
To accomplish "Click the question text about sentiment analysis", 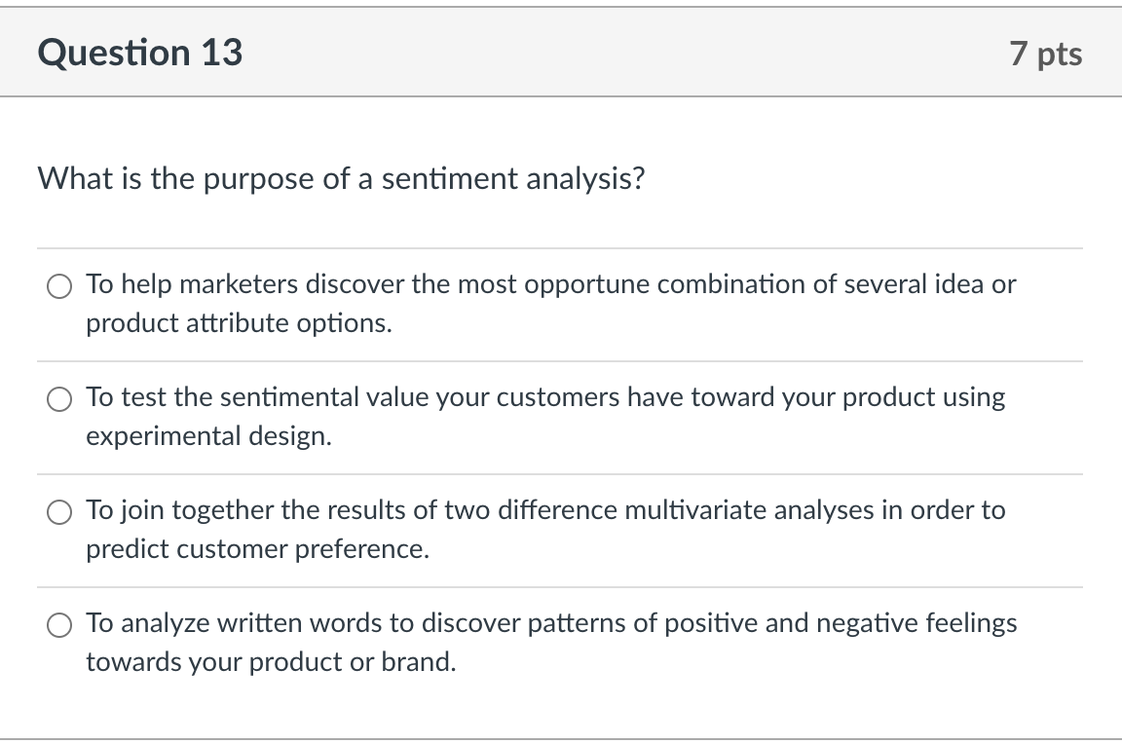I will pyautogui.click(x=340, y=179).
